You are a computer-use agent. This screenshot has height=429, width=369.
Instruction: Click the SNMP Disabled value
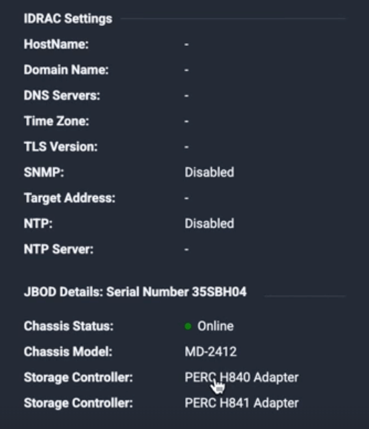[209, 172]
